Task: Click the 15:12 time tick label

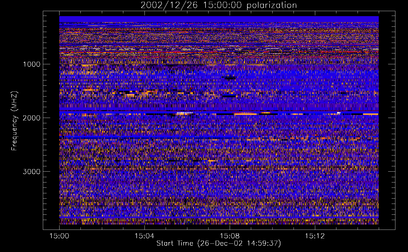Action: click(314, 236)
